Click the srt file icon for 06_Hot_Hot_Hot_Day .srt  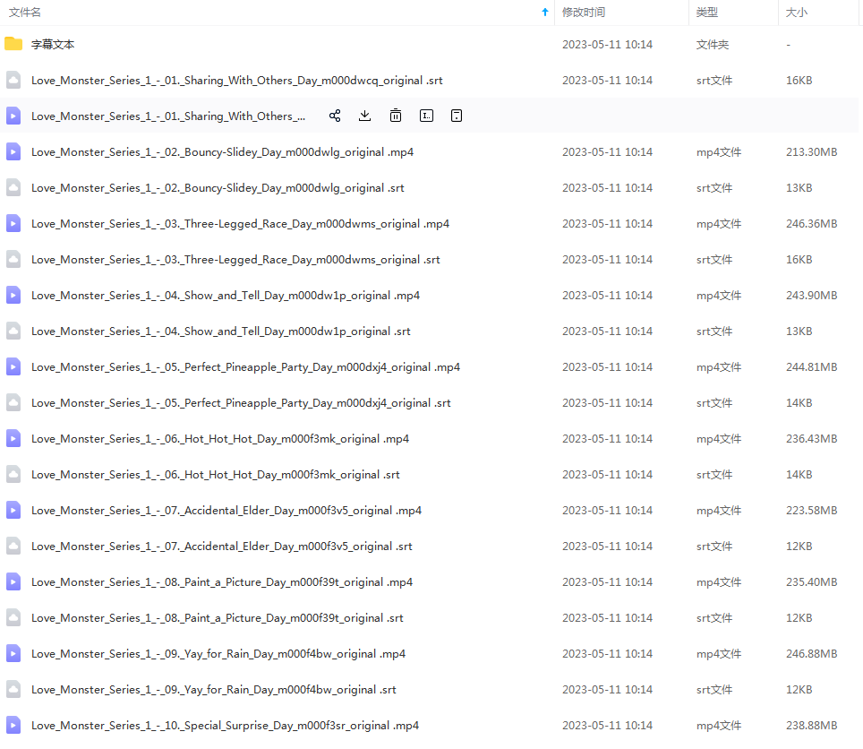13,474
